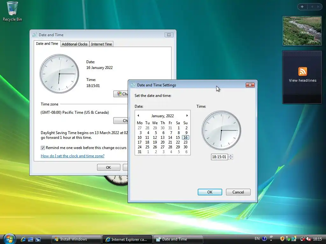Click OK in Date and Time Settings
Image resolution: width=326 pixels, height=244 pixels.
click(210, 192)
